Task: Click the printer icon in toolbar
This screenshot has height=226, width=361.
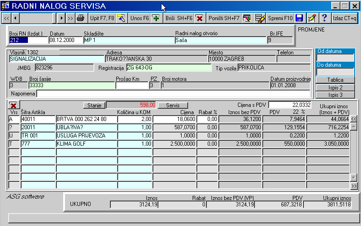Action: [x=81, y=18]
